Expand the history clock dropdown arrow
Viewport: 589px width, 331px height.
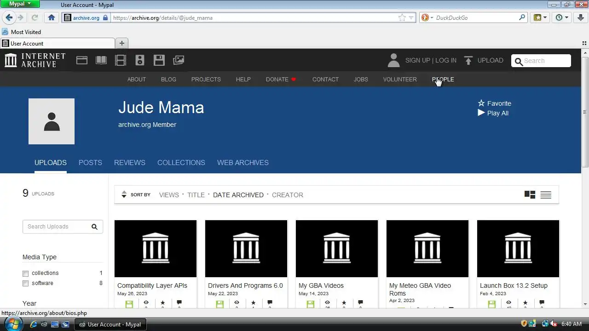tap(567, 17)
